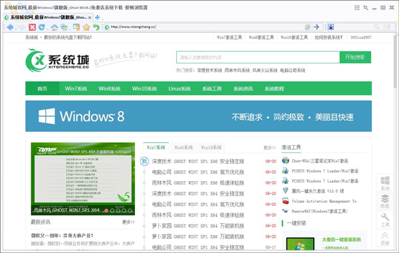Open the browser home page icon

point(55,27)
